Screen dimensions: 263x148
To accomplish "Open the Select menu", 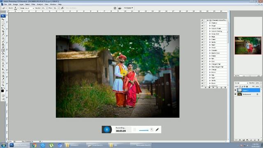I will pyautogui.click(x=28, y=5).
